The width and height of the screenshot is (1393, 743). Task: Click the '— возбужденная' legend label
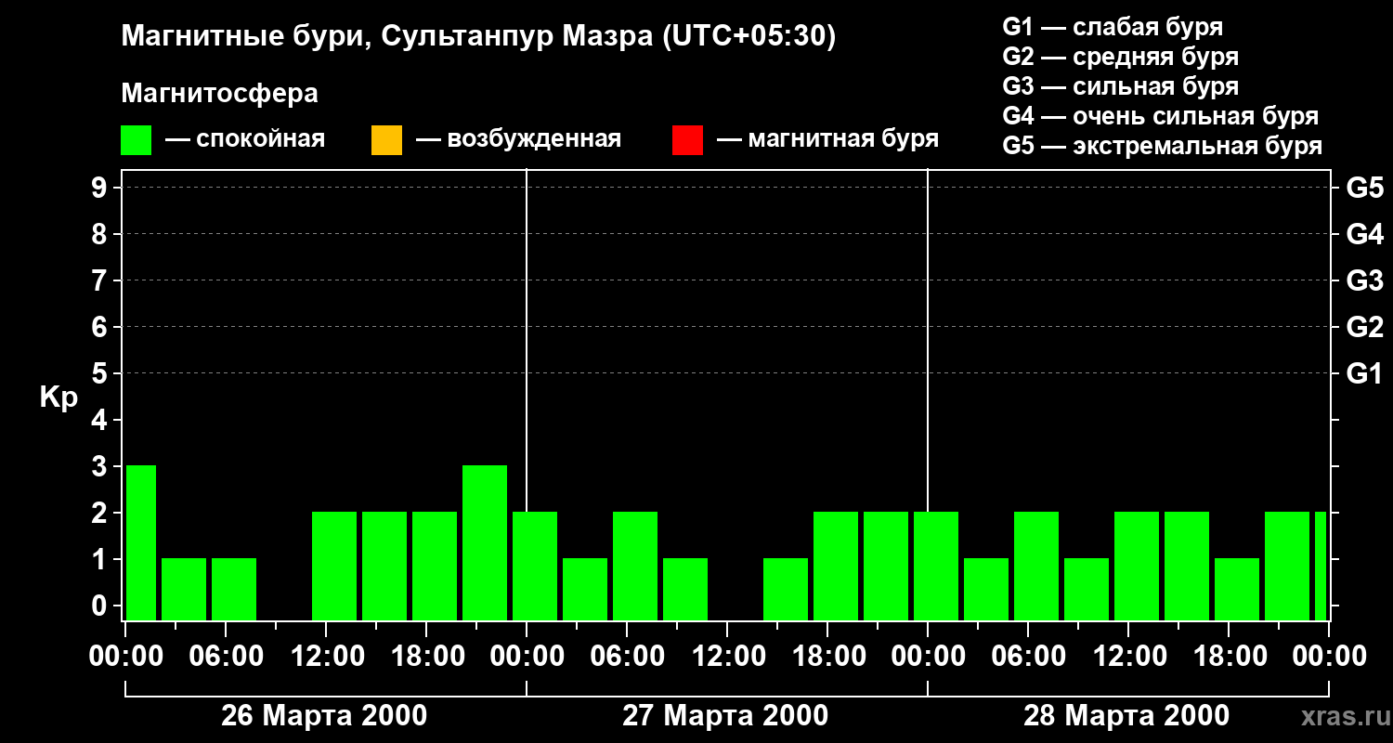point(518,140)
